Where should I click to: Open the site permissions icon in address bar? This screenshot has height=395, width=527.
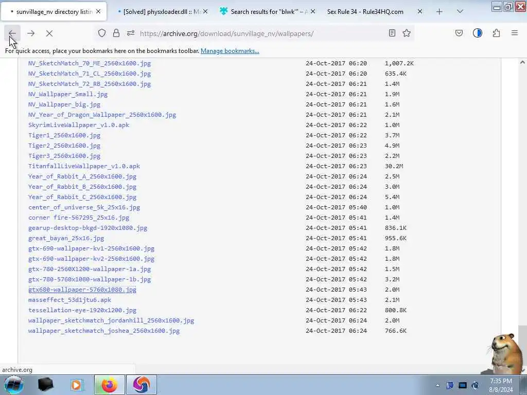coord(131,33)
